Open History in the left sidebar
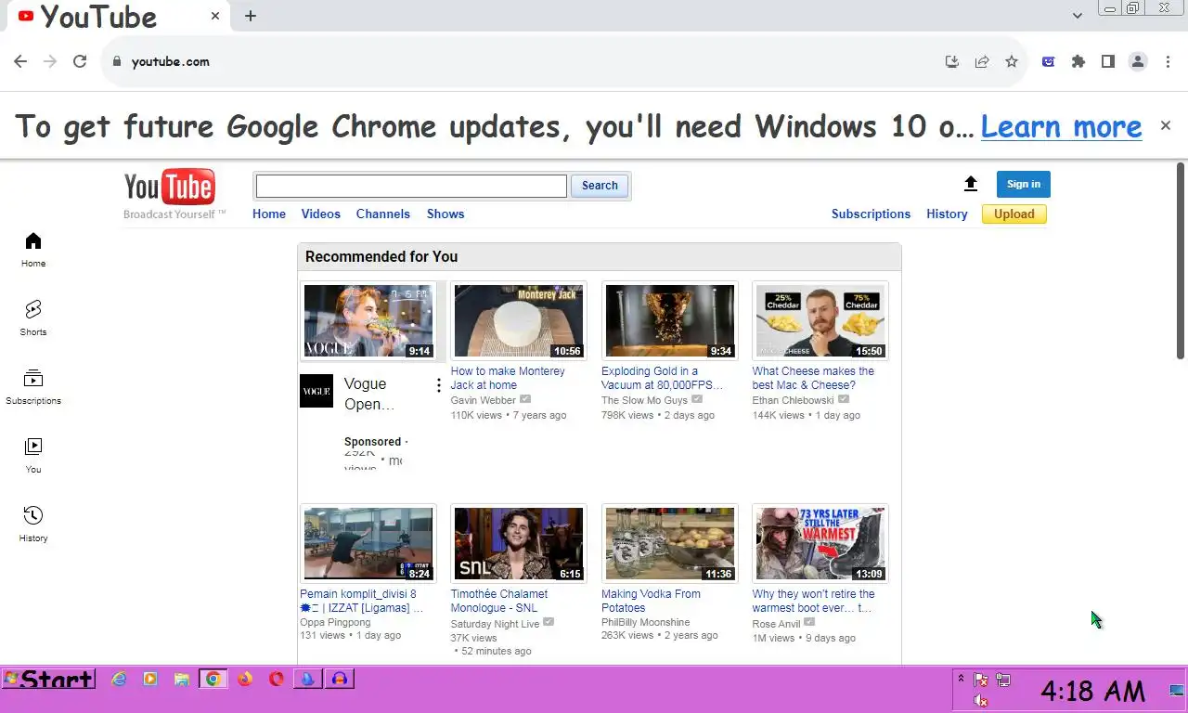This screenshot has width=1188, height=713. click(33, 525)
